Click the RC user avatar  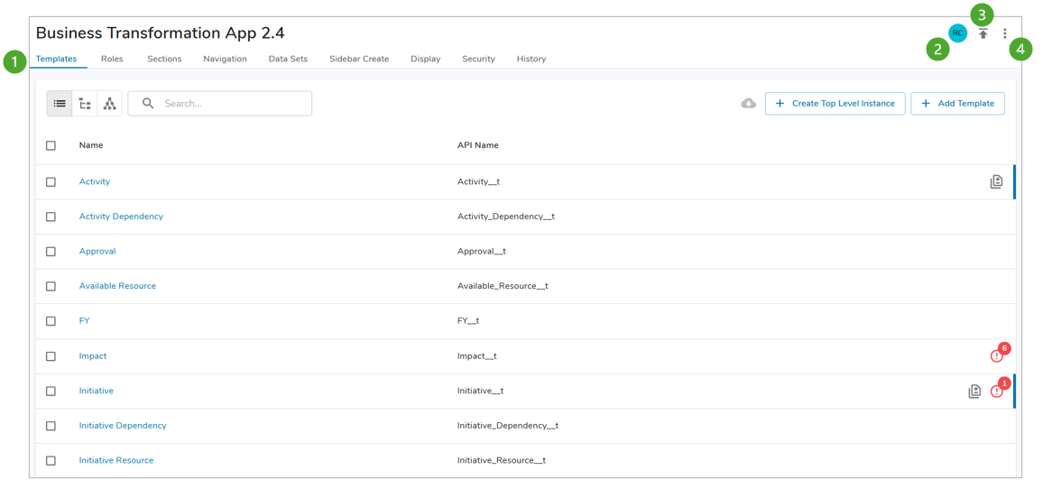click(x=957, y=33)
